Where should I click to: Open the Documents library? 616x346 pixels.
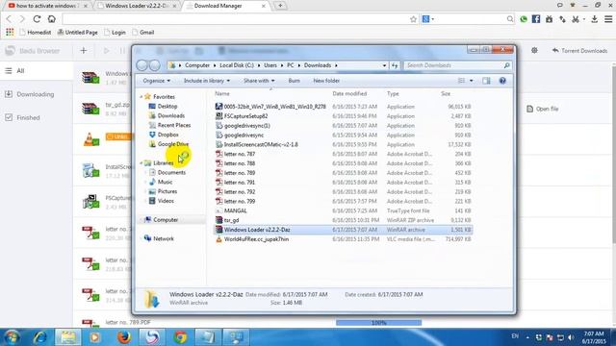(167, 172)
